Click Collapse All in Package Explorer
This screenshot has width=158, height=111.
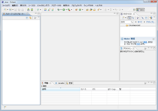tap(27, 18)
